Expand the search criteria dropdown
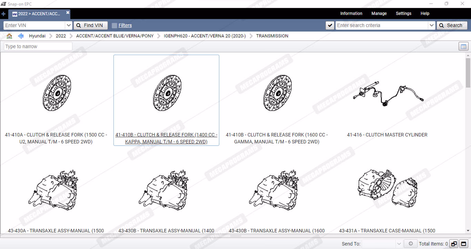This screenshot has height=249, width=471. click(x=431, y=25)
